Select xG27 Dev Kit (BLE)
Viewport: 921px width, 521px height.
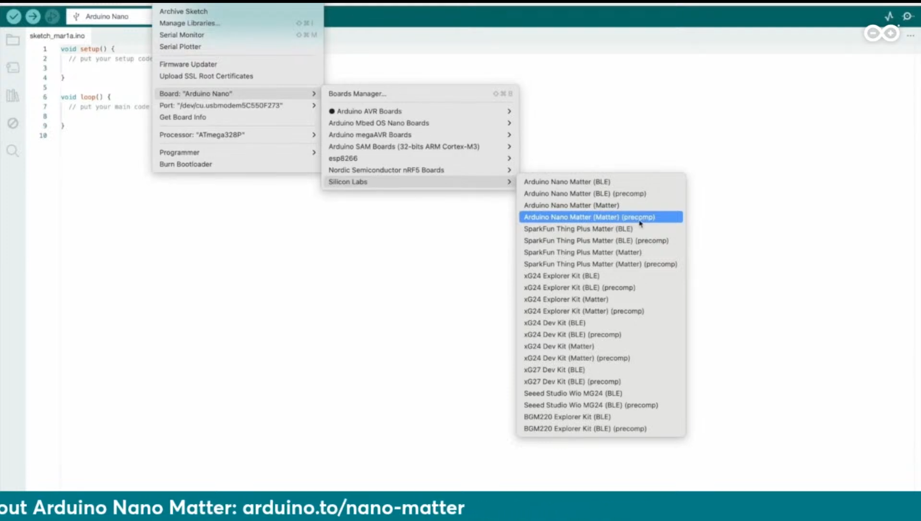601,370
